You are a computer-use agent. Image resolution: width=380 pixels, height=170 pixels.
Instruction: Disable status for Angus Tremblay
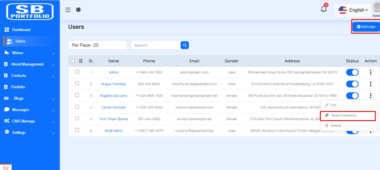pyautogui.click(x=352, y=84)
